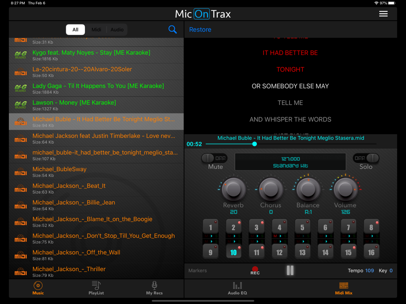The height and width of the screenshot is (304, 406).
Task: Change the Key value 0
Action: pos(391,271)
